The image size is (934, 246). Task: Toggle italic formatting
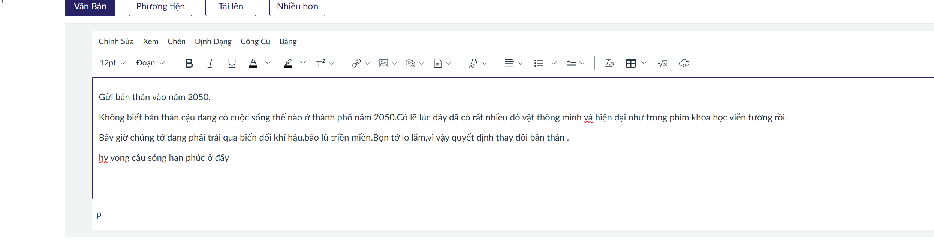(211, 63)
